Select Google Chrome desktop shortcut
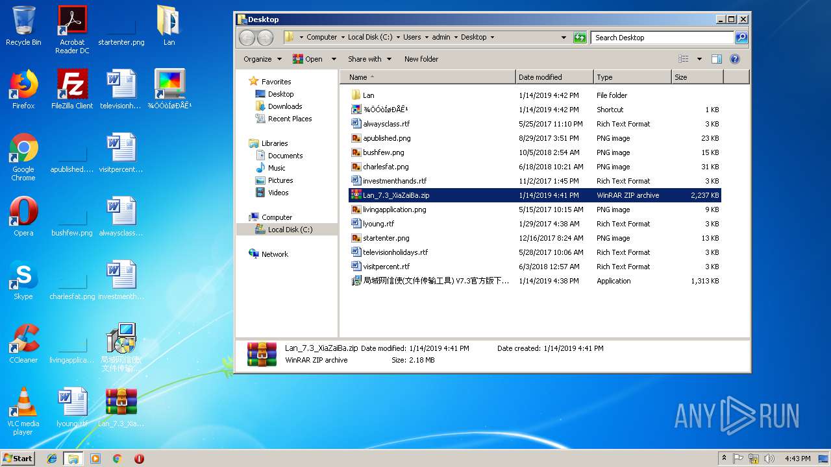Viewport: 831px width, 467px height. point(23,157)
